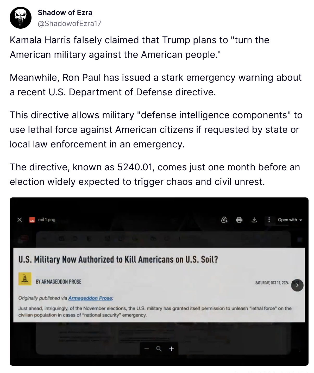Click the zoom out minus icon

point(147,349)
